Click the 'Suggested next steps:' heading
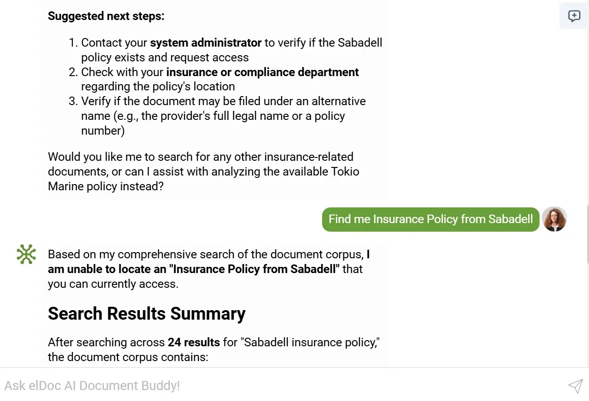Viewport: 589px width, 401px height. [106, 16]
